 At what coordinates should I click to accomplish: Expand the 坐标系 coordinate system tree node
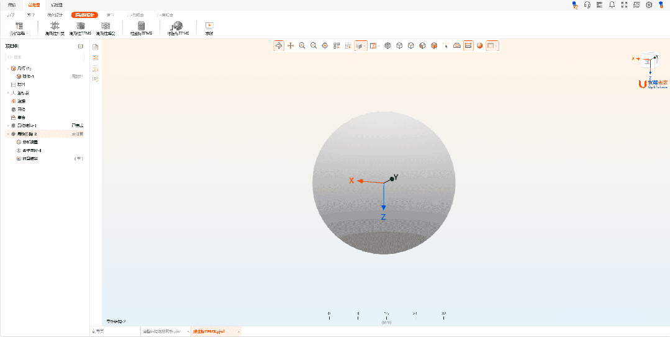click(x=8, y=92)
